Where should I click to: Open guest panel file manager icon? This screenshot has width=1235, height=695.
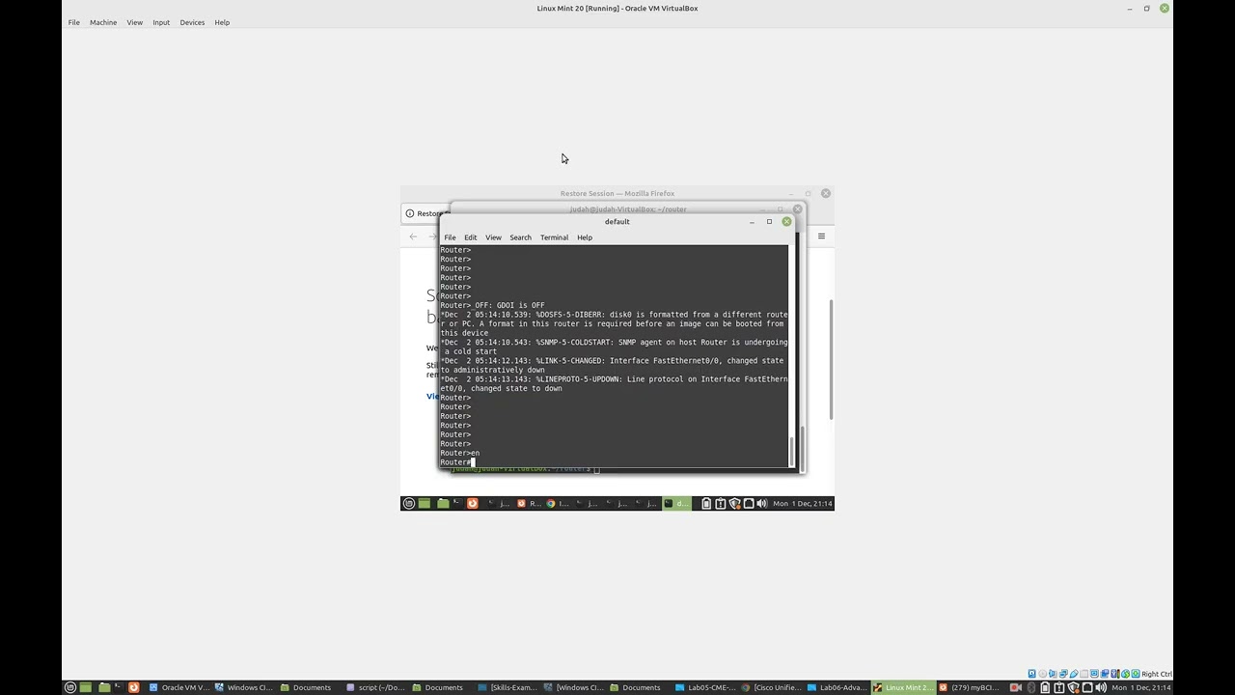[442, 503]
